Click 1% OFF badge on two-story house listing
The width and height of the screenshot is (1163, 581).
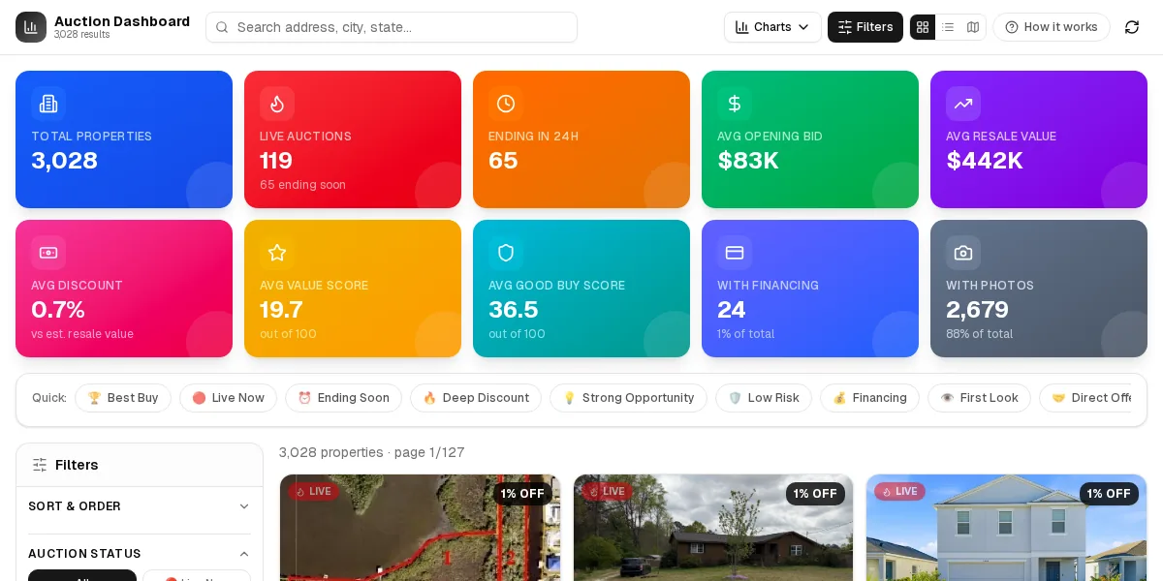(1109, 494)
